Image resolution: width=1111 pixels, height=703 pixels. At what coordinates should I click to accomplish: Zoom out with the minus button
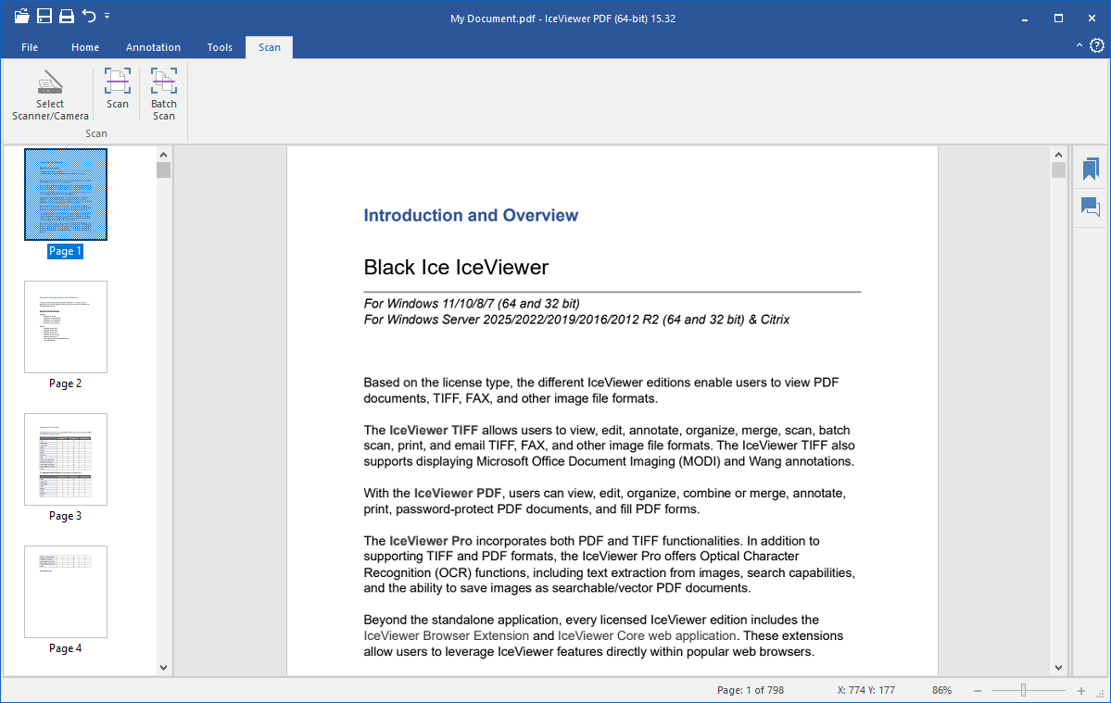(x=978, y=690)
